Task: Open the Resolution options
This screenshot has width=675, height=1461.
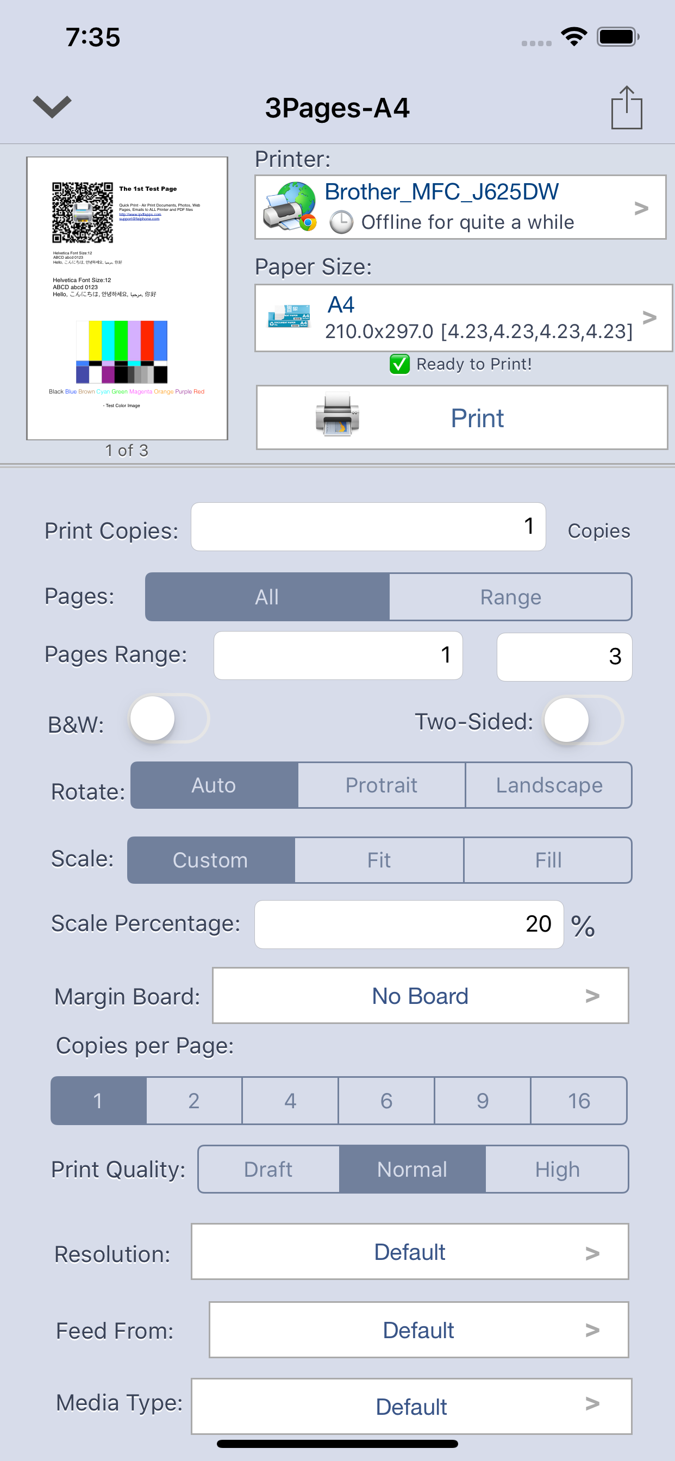Action: tap(409, 1251)
